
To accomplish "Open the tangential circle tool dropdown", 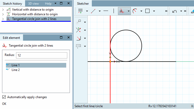I will coord(129,11).
